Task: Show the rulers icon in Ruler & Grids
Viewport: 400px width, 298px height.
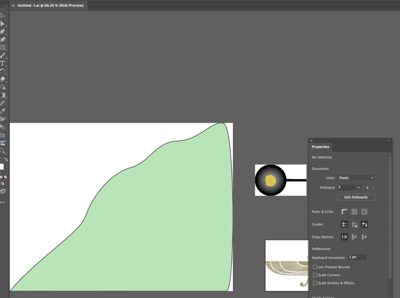Action: coord(344,212)
